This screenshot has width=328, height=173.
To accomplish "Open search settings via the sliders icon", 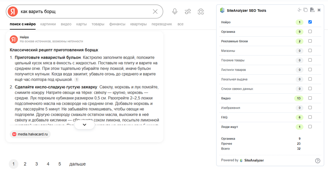I will [x=188, y=12].
